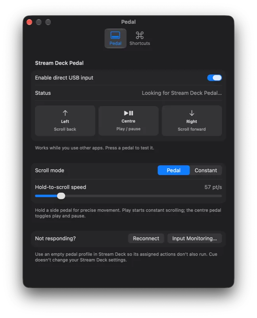Click the up arrow icon on Left pedal
Screen dimensions: 257x318
click(65, 113)
